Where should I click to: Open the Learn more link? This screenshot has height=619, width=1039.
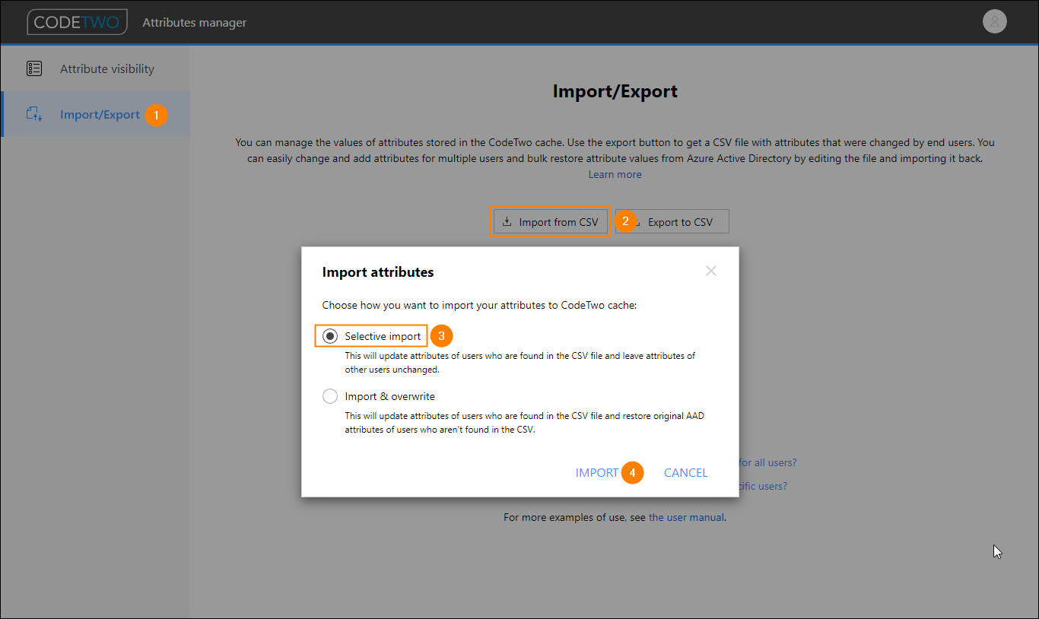click(615, 174)
